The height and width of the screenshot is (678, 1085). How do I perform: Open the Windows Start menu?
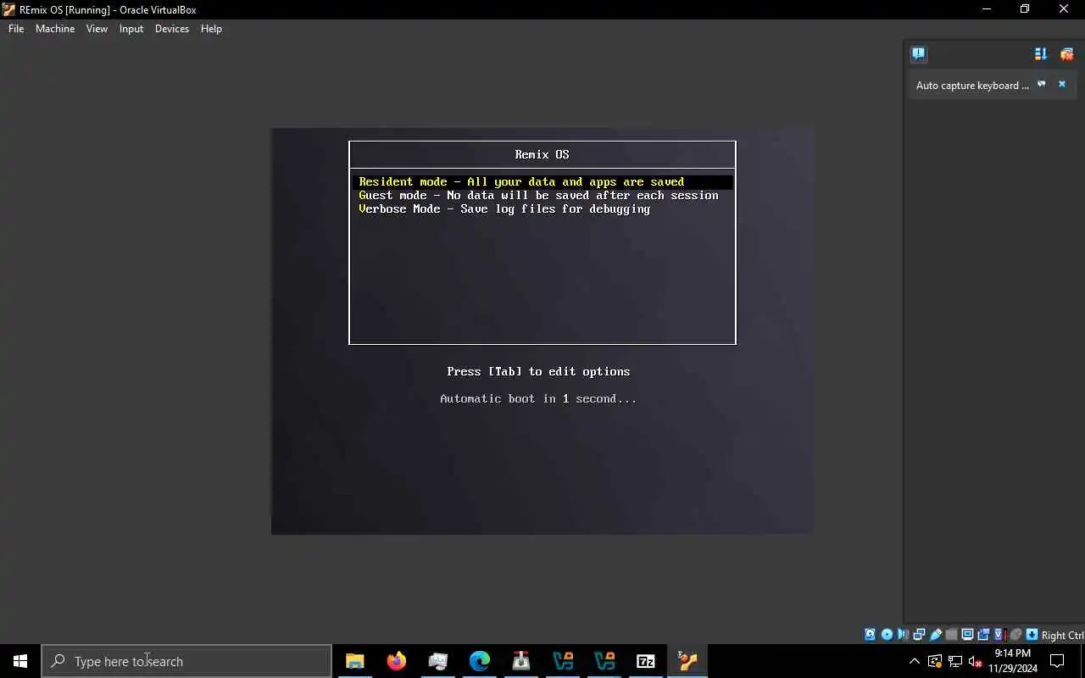[20, 661]
